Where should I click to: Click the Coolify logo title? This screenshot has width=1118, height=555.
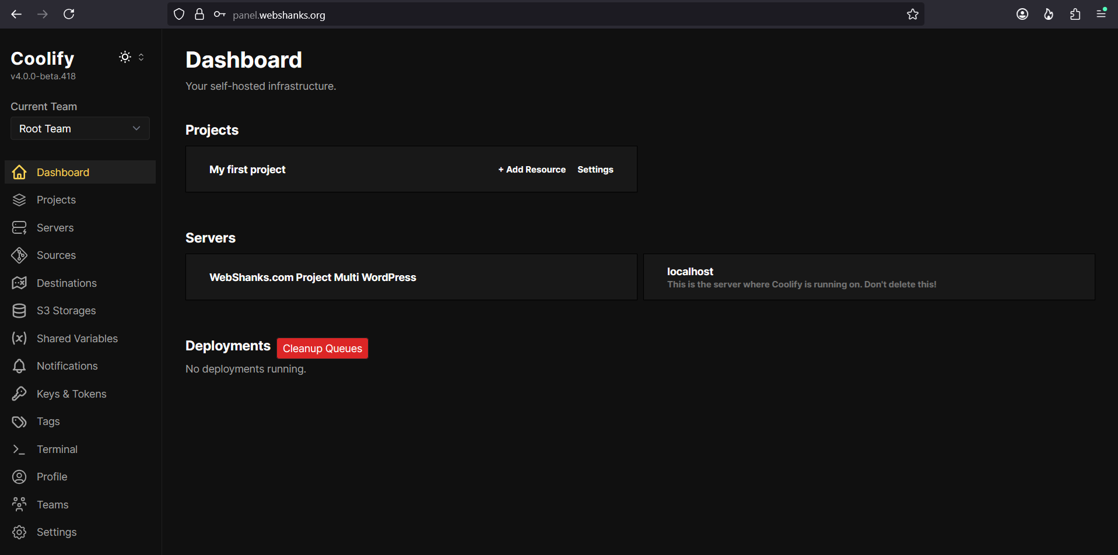point(43,58)
